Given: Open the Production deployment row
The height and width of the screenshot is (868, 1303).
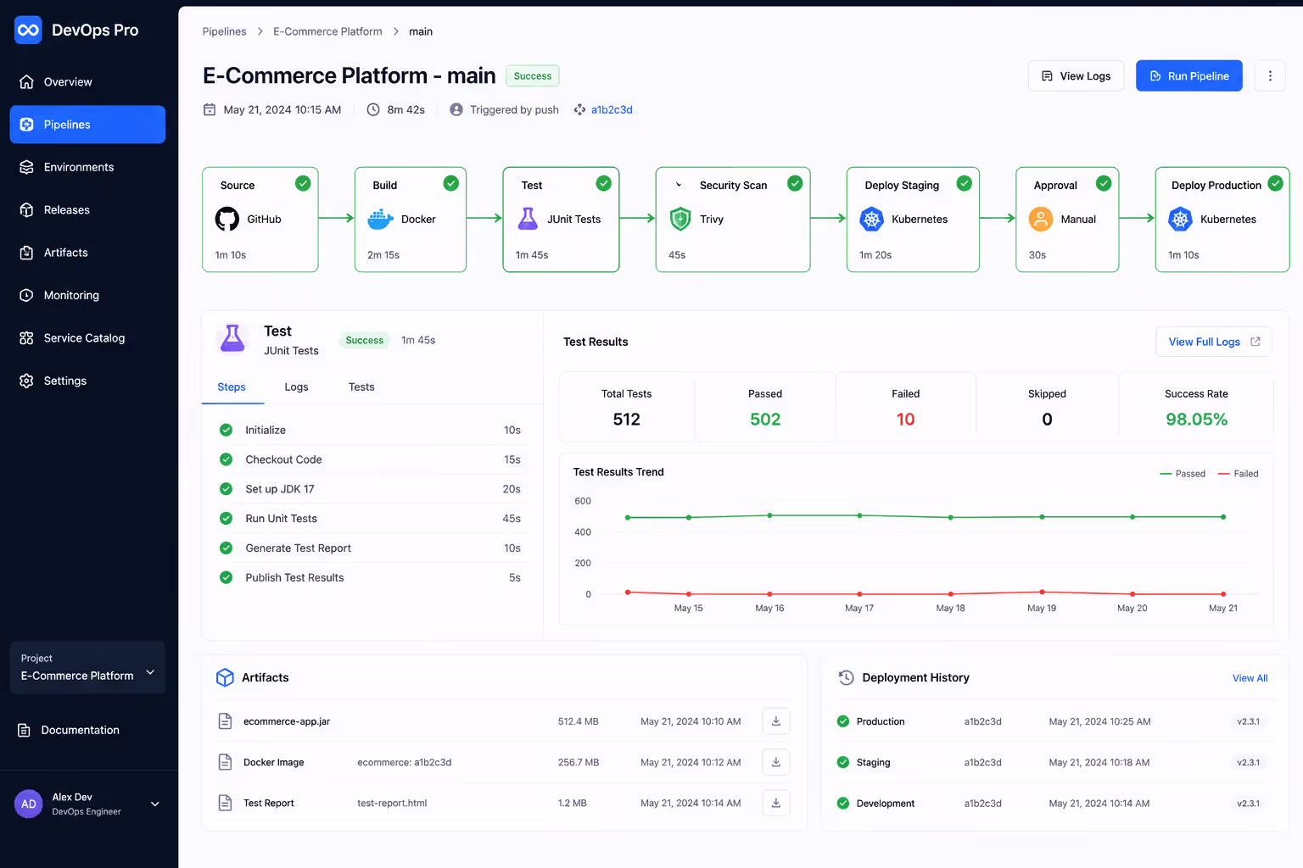Looking at the screenshot, I should point(1053,721).
